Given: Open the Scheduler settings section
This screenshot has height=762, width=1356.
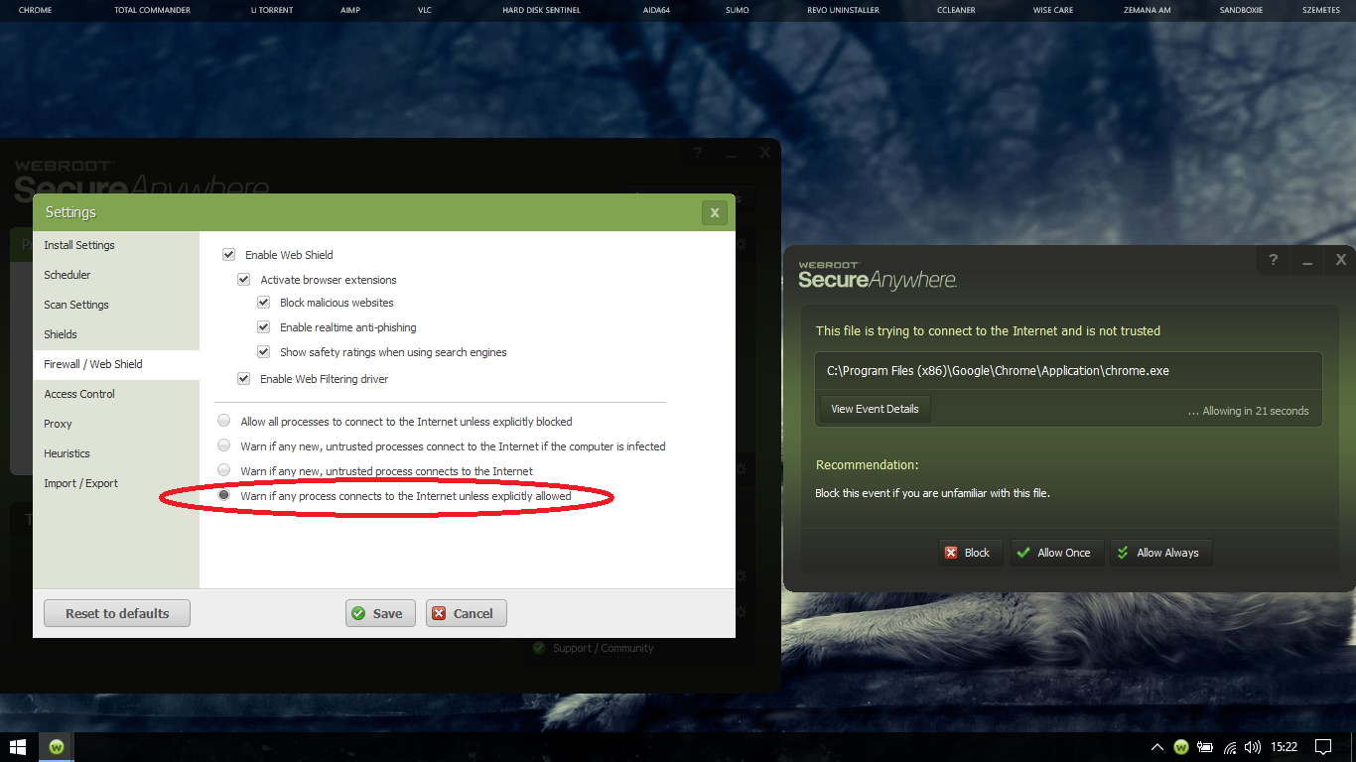Looking at the screenshot, I should (x=116, y=275).
